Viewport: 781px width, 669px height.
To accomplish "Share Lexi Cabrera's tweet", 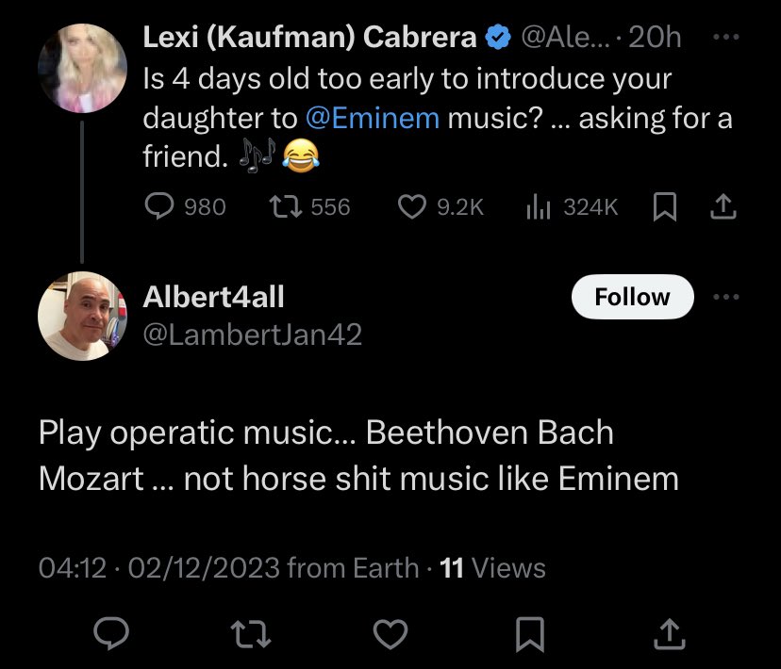I will pos(723,206).
